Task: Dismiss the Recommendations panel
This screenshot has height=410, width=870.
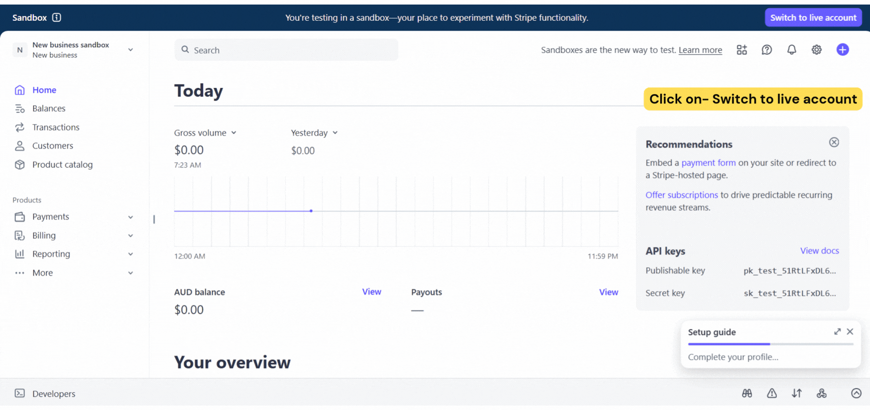Action: (834, 142)
